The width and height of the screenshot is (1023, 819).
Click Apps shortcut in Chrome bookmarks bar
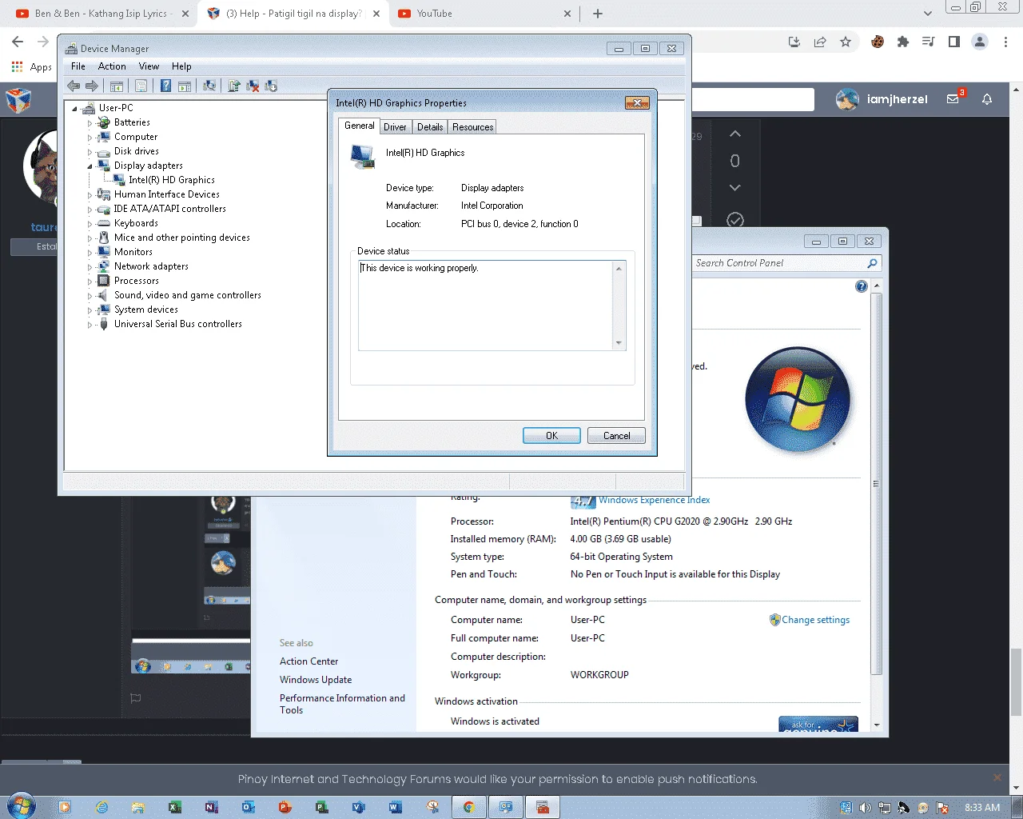(x=32, y=67)
